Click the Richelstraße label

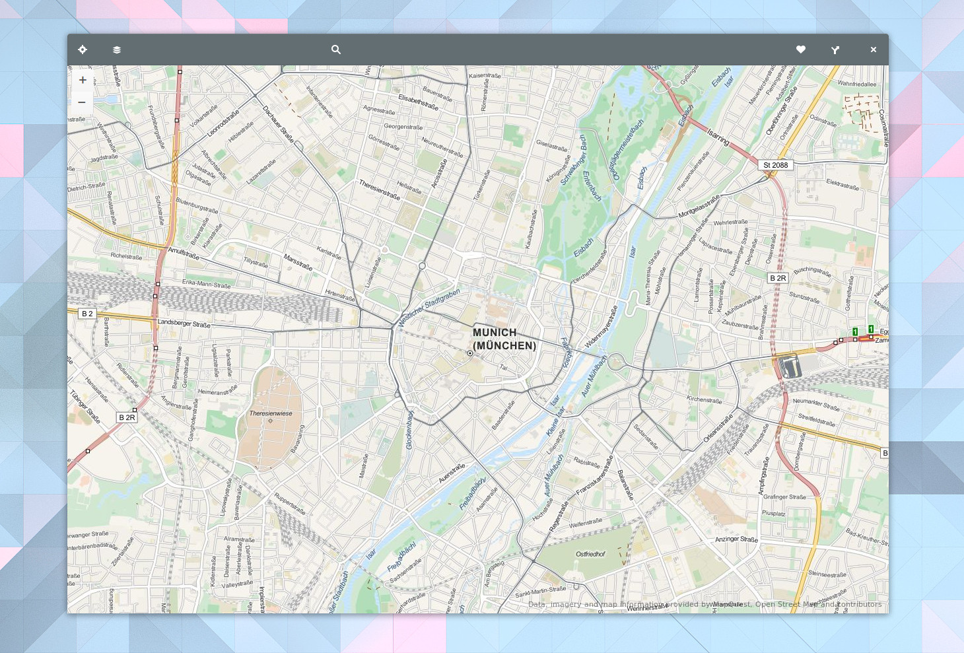point(126,257)
